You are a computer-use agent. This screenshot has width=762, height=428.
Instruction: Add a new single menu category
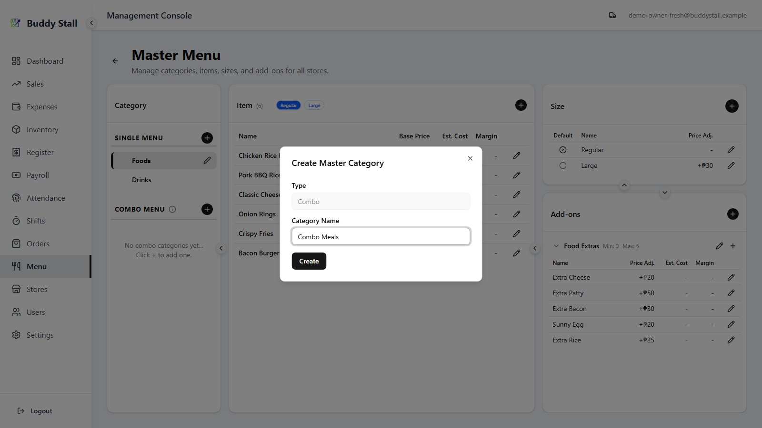coord(207,138)
